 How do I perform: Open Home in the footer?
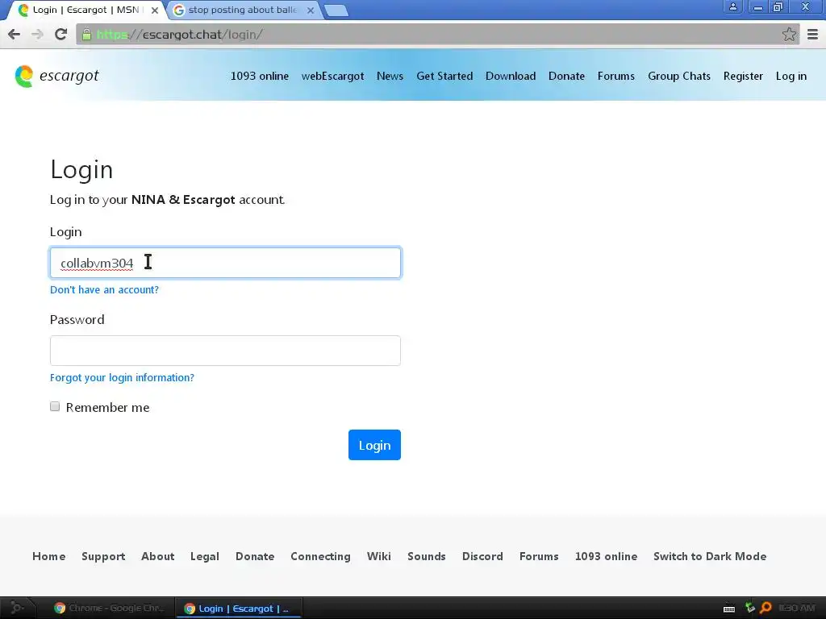coord(49,556)
